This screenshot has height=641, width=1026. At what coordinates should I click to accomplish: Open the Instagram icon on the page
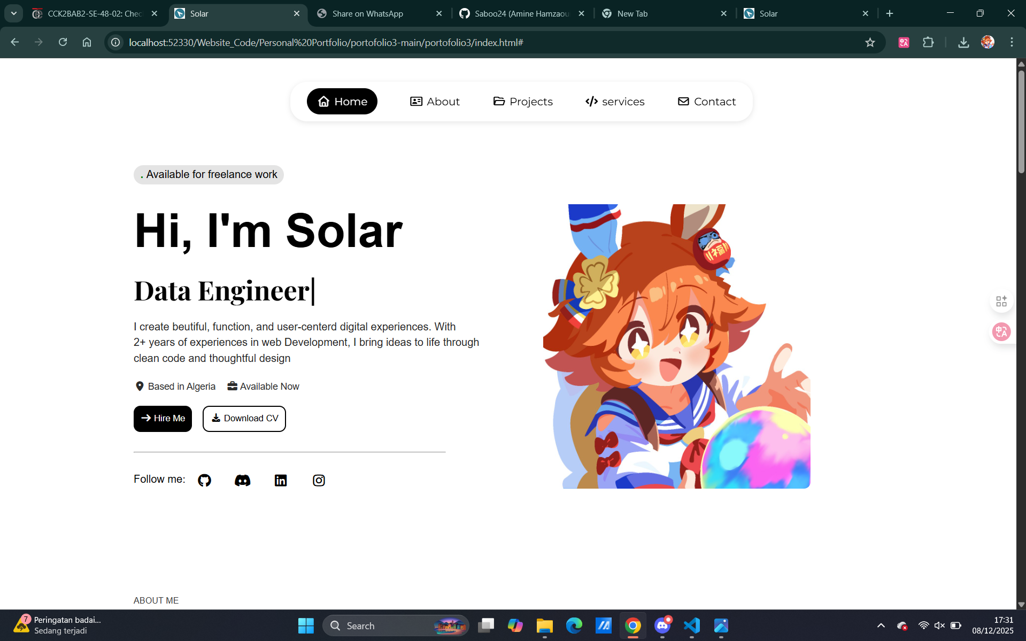coord(319,480)
